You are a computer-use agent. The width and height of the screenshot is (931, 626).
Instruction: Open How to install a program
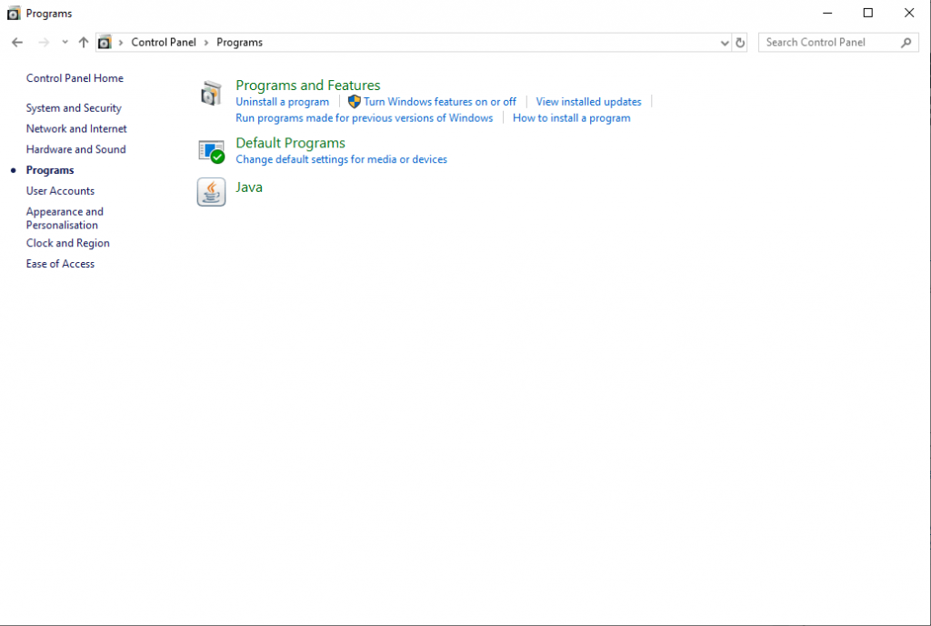[571, 117]
